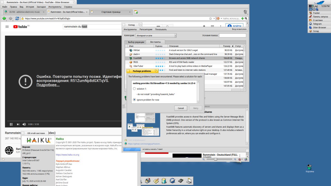This screenshot has height=186, width=331.
Task: Switch to Выбор редакции tab
Action: (136, 42)
